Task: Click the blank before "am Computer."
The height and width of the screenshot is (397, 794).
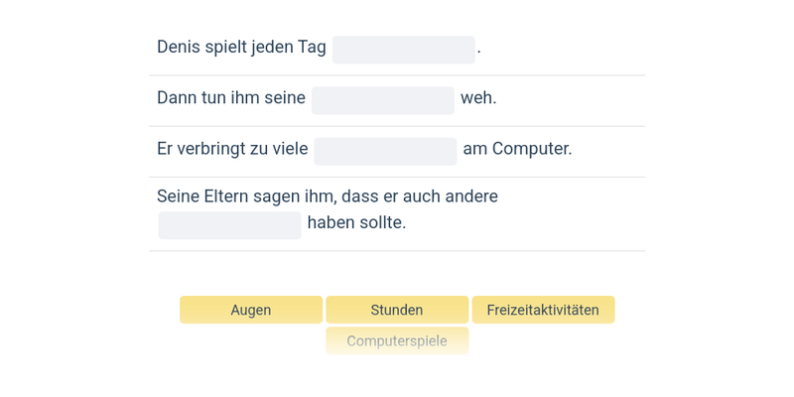Action: point(385,151)
